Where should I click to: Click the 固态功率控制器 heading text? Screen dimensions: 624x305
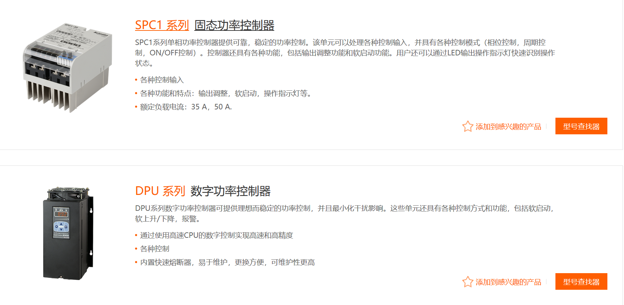(x=234, y=25)
